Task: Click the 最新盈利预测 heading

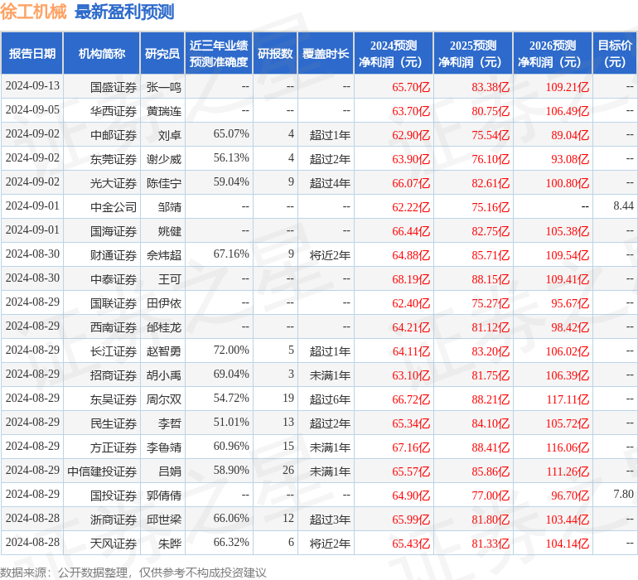Action: [x=124, y=12]
